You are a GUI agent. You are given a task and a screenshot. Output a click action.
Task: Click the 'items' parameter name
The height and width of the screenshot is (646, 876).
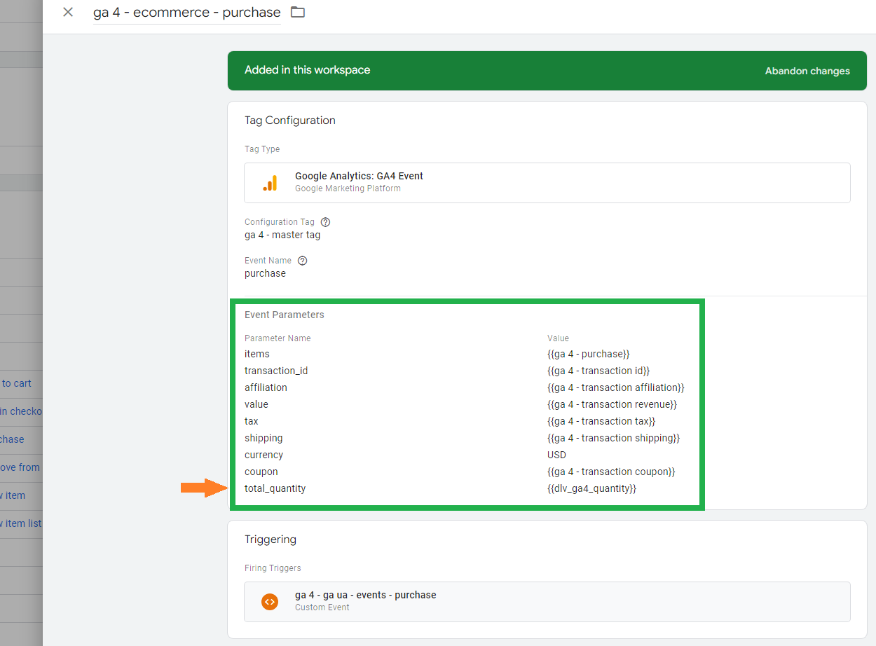[x=257, y=354]
